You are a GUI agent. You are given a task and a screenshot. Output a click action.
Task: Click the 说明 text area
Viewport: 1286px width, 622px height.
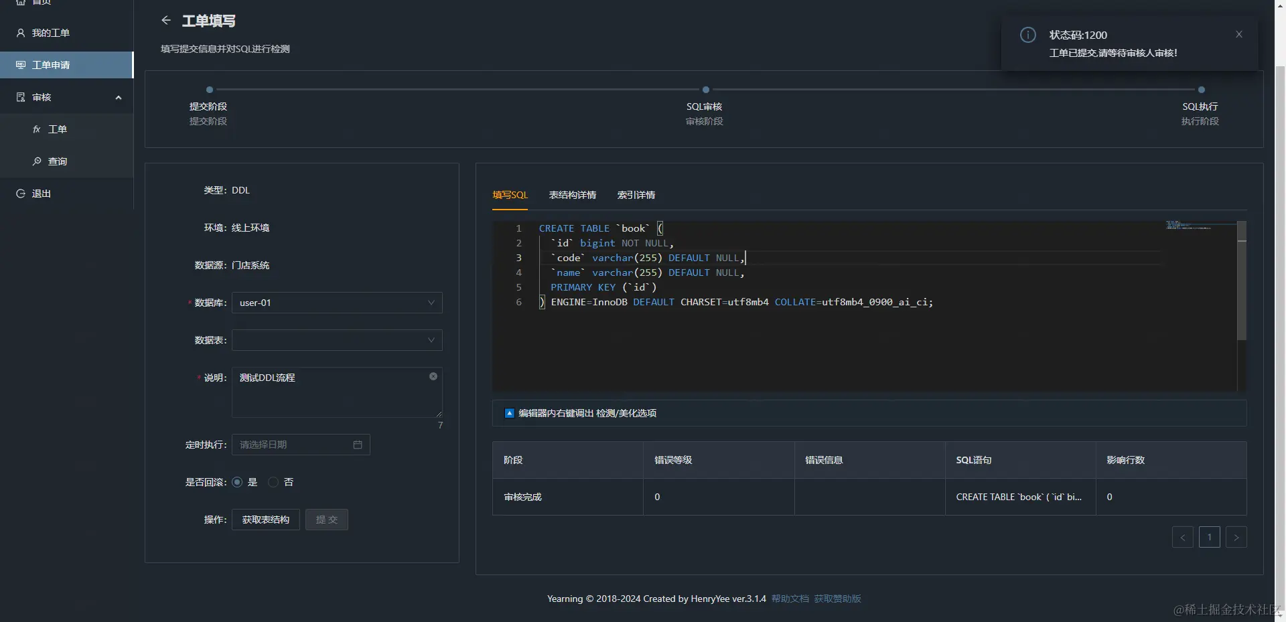point(337,392)
